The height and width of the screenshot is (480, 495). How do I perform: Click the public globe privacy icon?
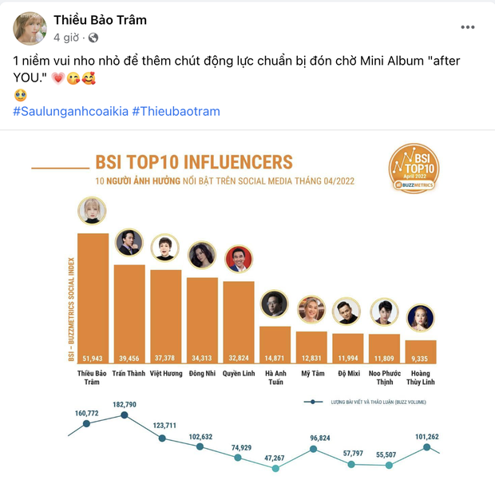[x=93, y=38]
